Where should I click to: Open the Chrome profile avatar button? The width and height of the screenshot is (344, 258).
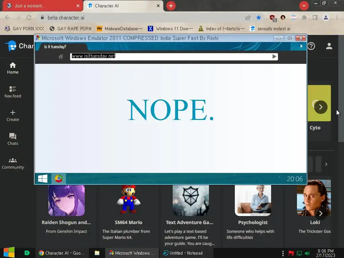(x=326, y=17)
